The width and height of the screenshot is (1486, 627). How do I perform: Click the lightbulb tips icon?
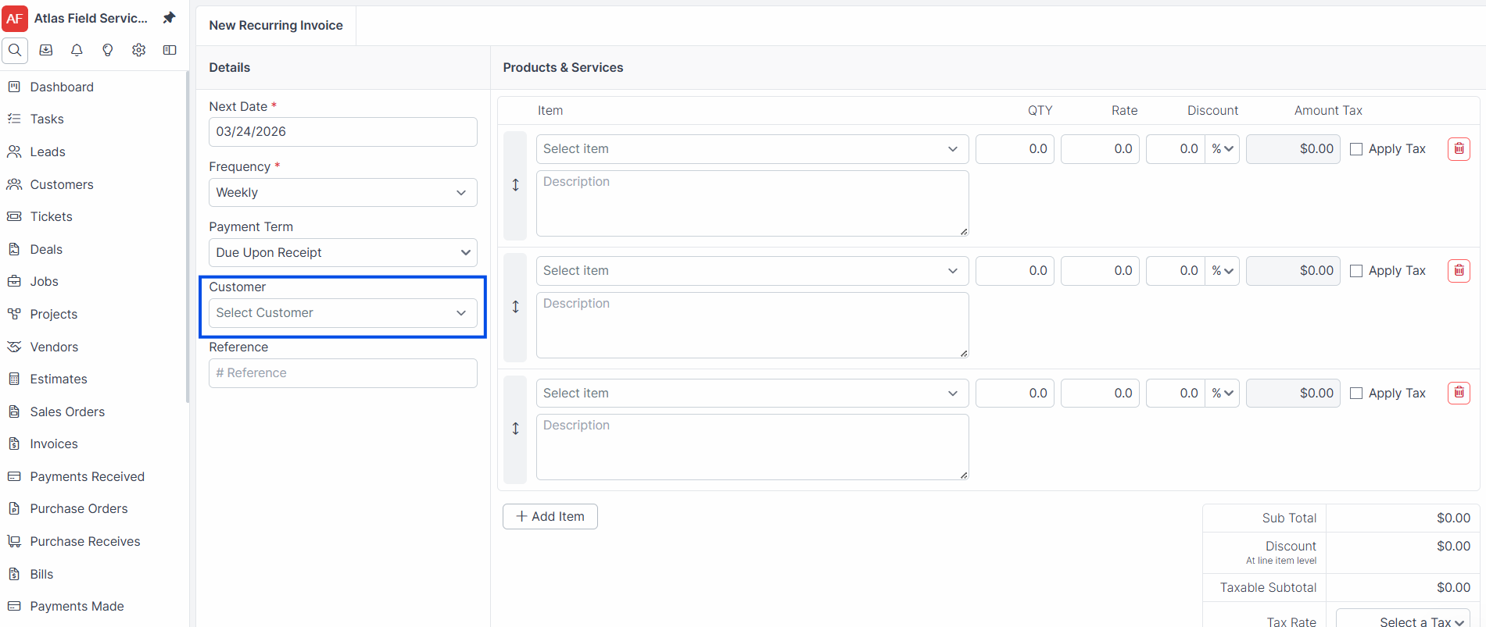[108, 50]
